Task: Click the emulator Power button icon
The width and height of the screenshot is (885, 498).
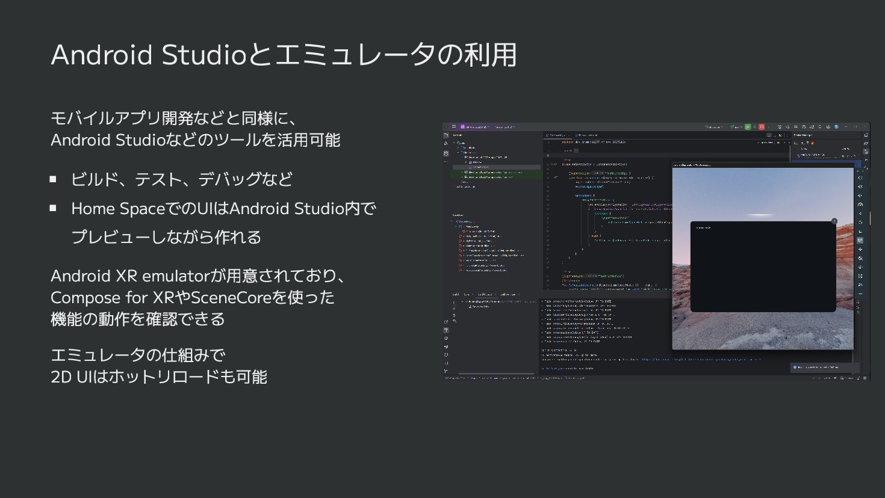Action: (860, 178)
